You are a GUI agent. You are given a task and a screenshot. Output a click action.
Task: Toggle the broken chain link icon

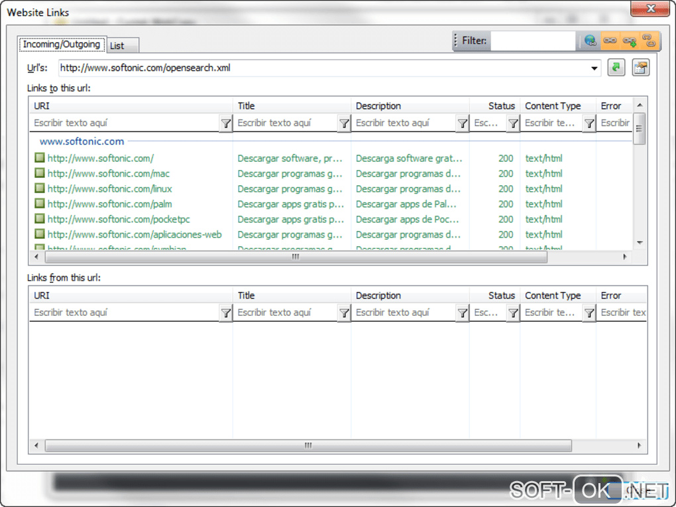click(x=649, y=40)
